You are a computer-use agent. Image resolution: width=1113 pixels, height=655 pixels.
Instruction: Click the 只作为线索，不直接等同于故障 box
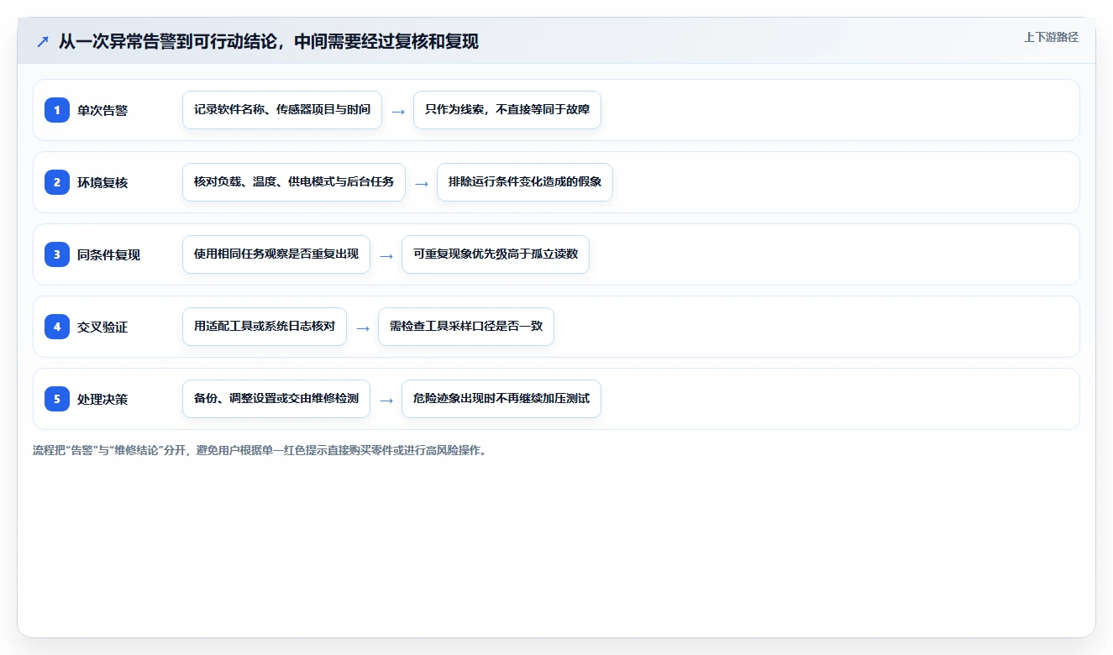pos(507,110)
